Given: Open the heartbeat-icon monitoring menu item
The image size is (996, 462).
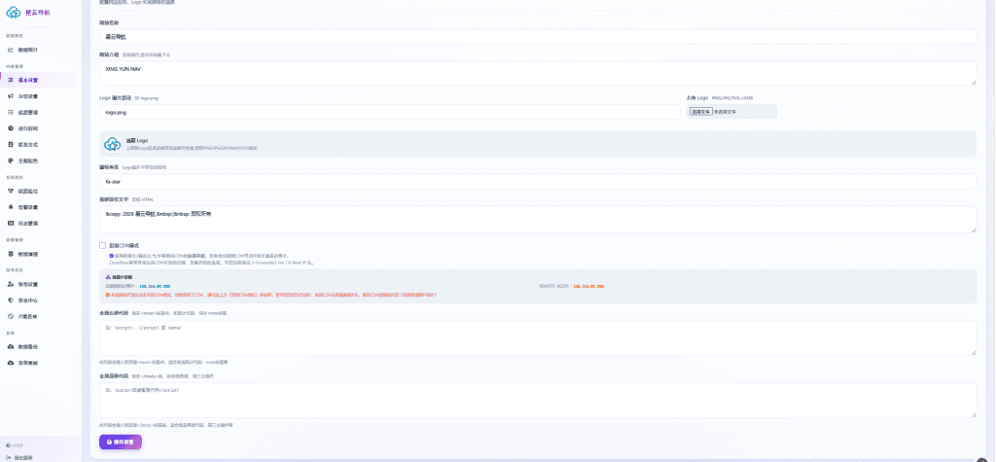Looking at the screenshot, I should point(38,191).
